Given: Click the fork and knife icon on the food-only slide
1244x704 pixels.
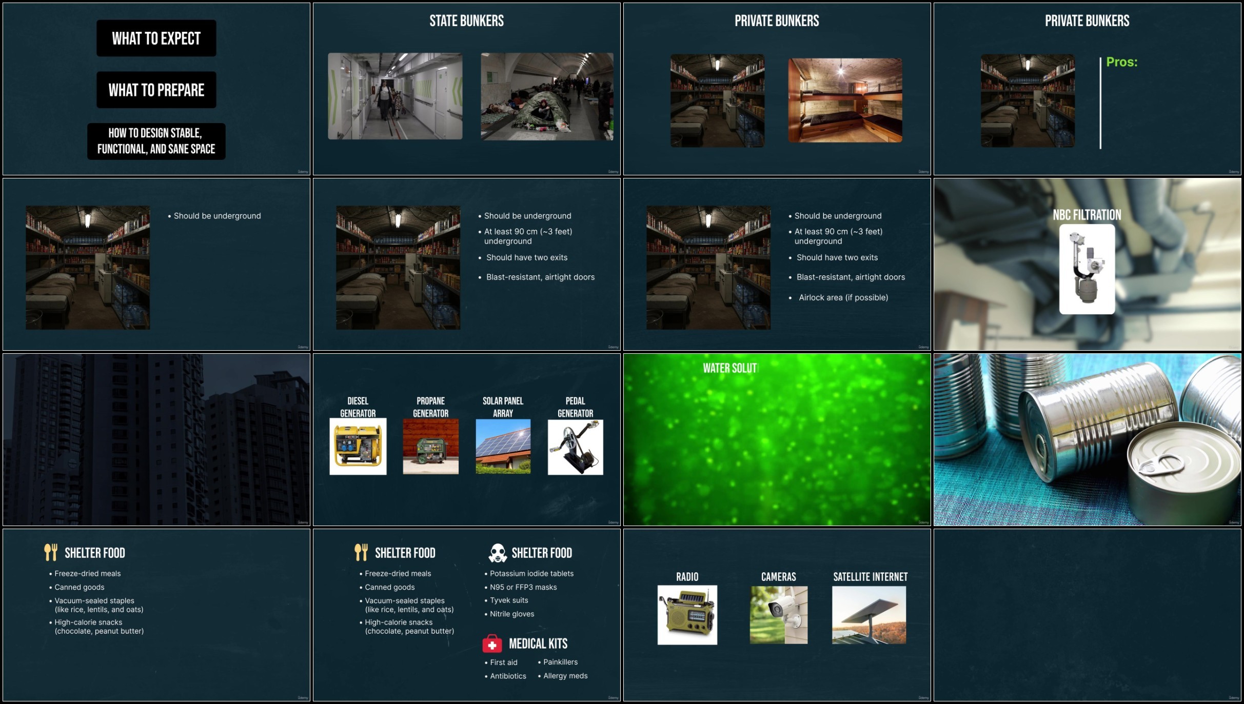Looking at the screenshot, I should click(51, 552).
